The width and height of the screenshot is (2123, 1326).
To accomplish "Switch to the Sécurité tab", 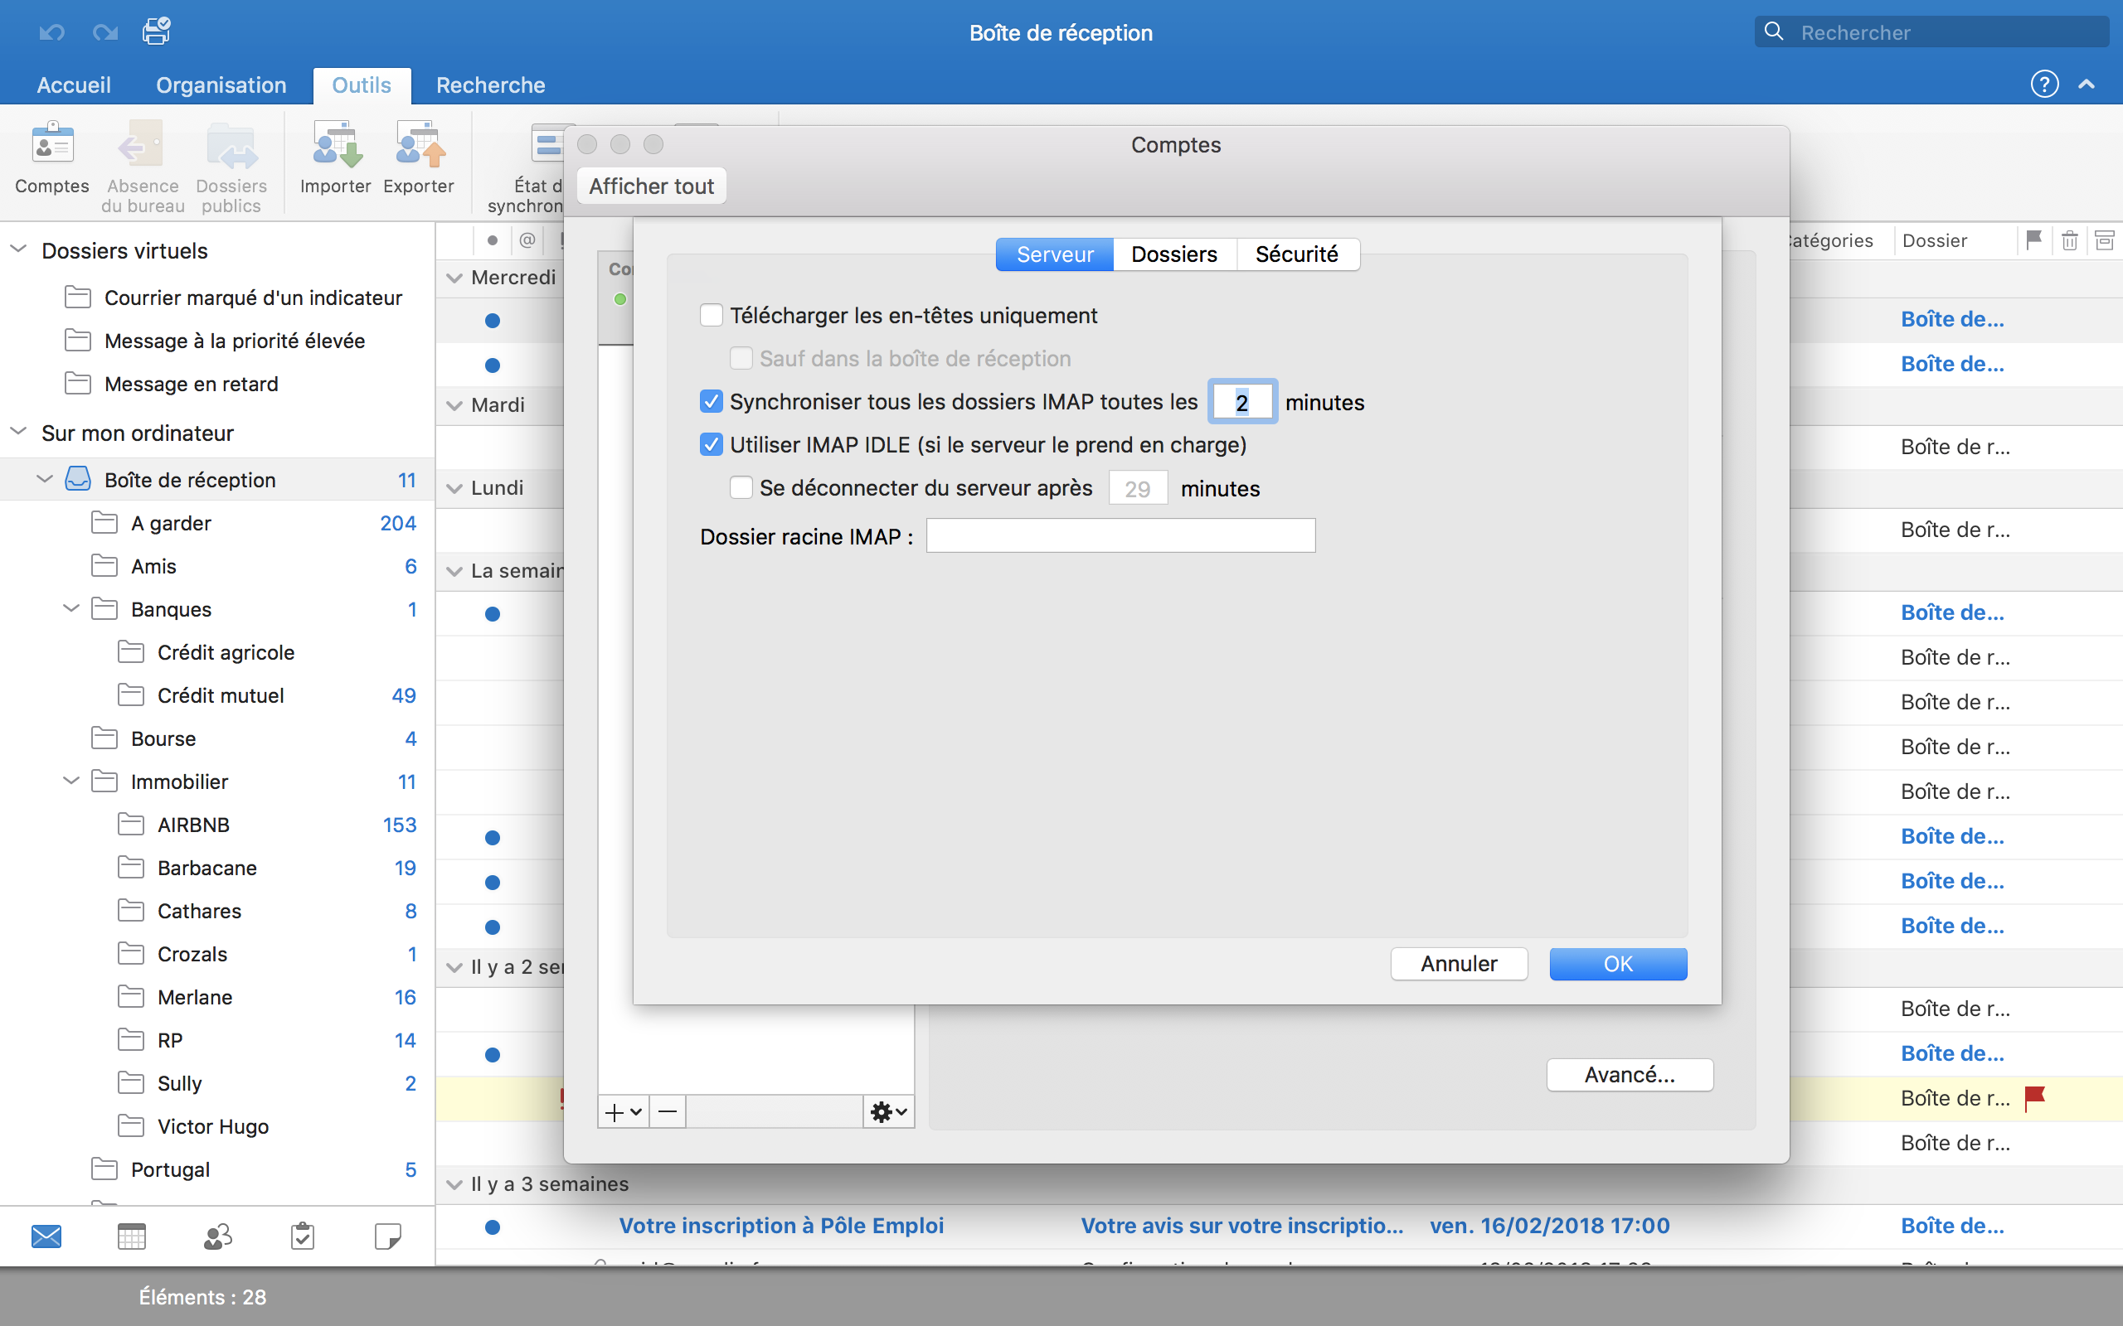I will click(x=1295, y=254).
